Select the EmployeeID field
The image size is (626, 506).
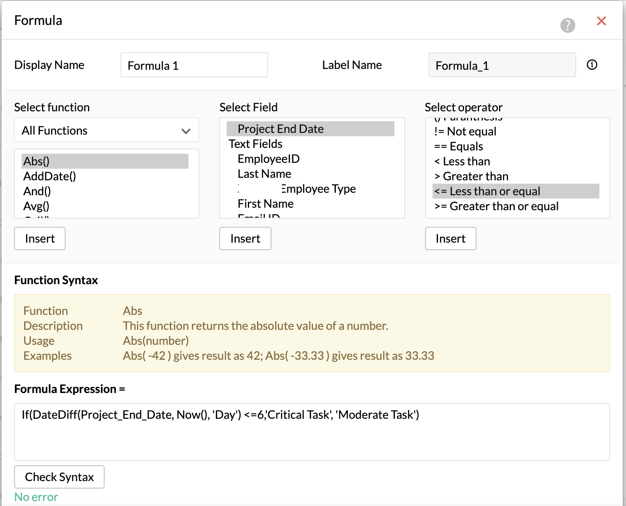point(311,159)
